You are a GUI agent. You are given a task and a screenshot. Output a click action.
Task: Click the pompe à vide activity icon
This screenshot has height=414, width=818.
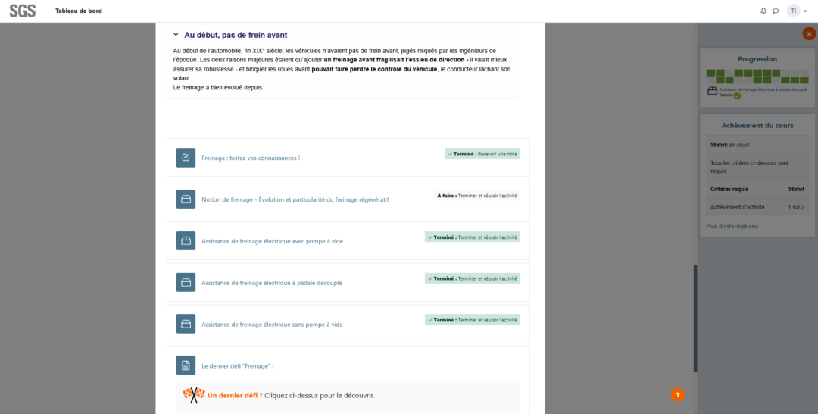pyautogui.click(x=186, y=241)
